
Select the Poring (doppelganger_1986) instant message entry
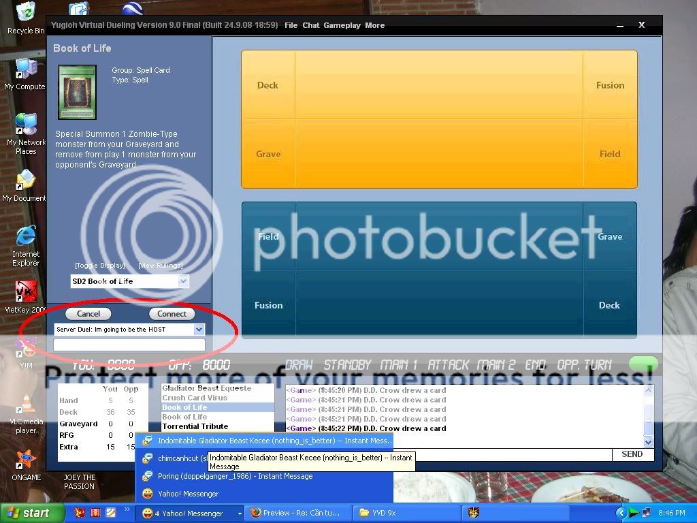point(264,476)
